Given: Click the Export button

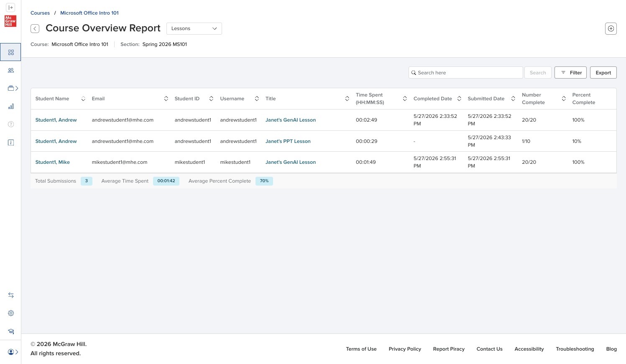Looking at the screenshot, I should [603, 73].
